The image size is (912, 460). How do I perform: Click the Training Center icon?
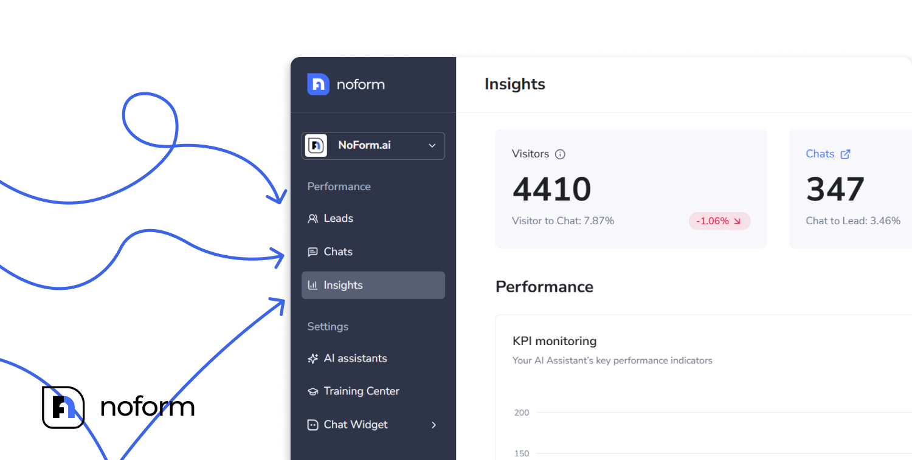313,391
